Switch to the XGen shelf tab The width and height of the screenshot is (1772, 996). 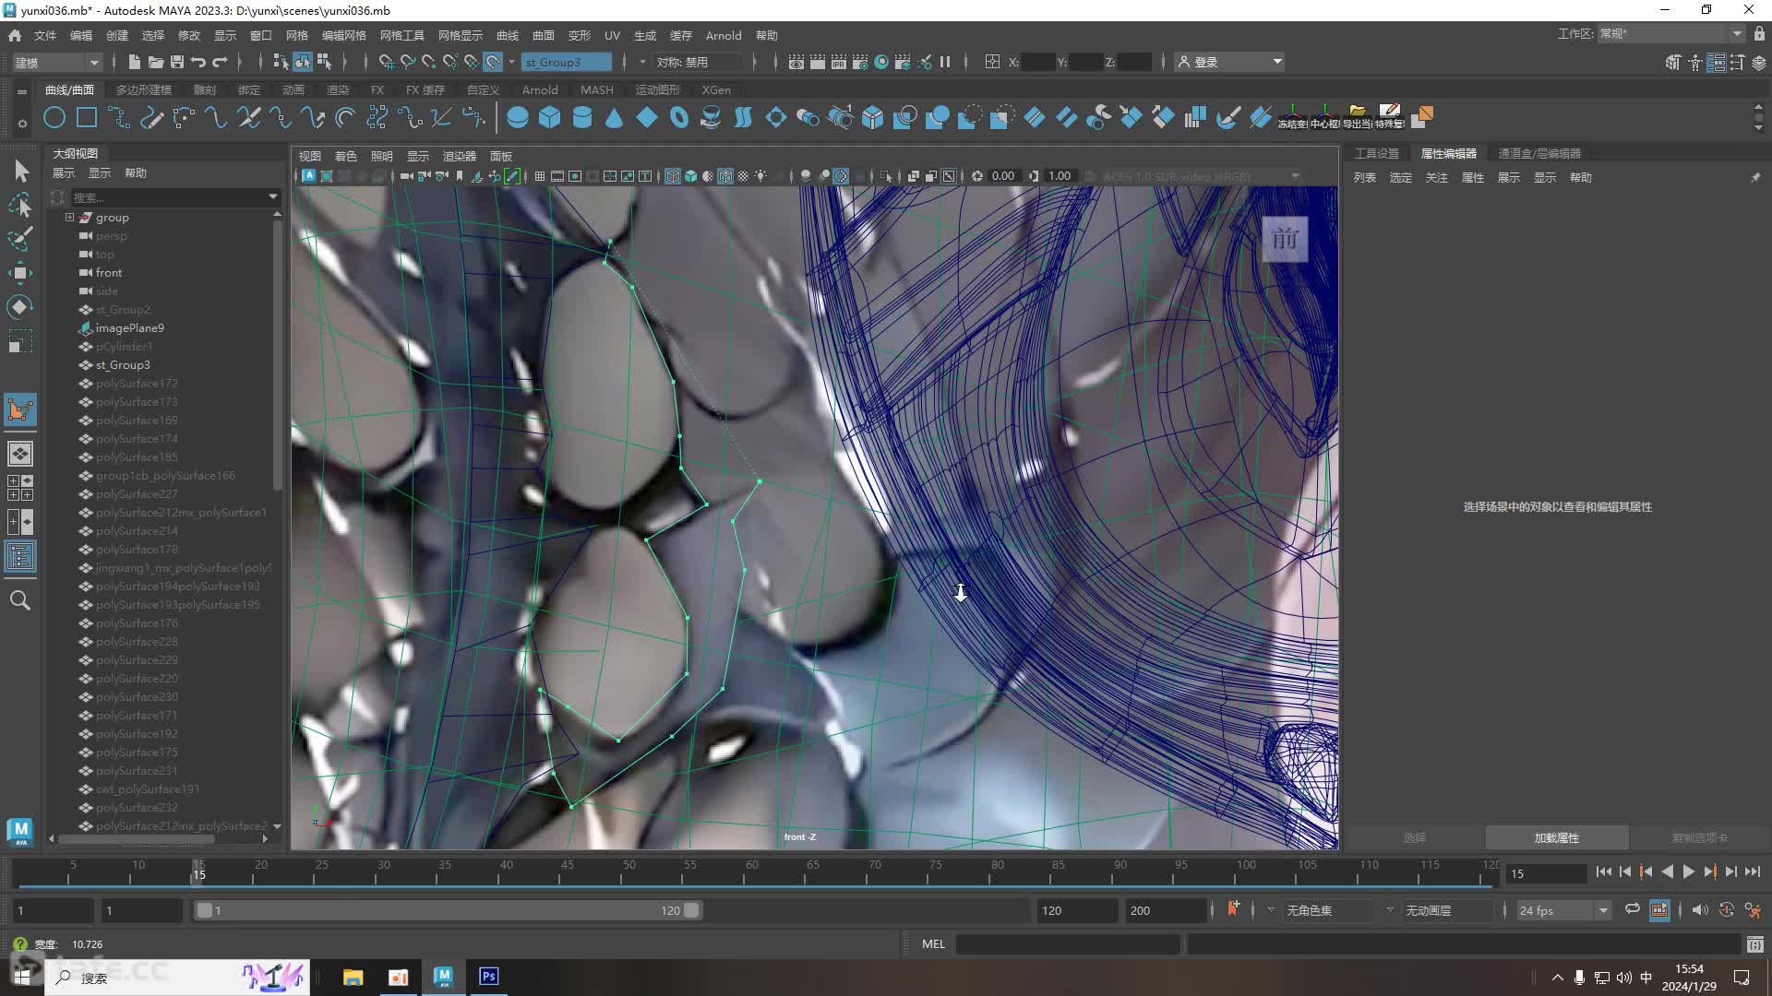(716, 89)
